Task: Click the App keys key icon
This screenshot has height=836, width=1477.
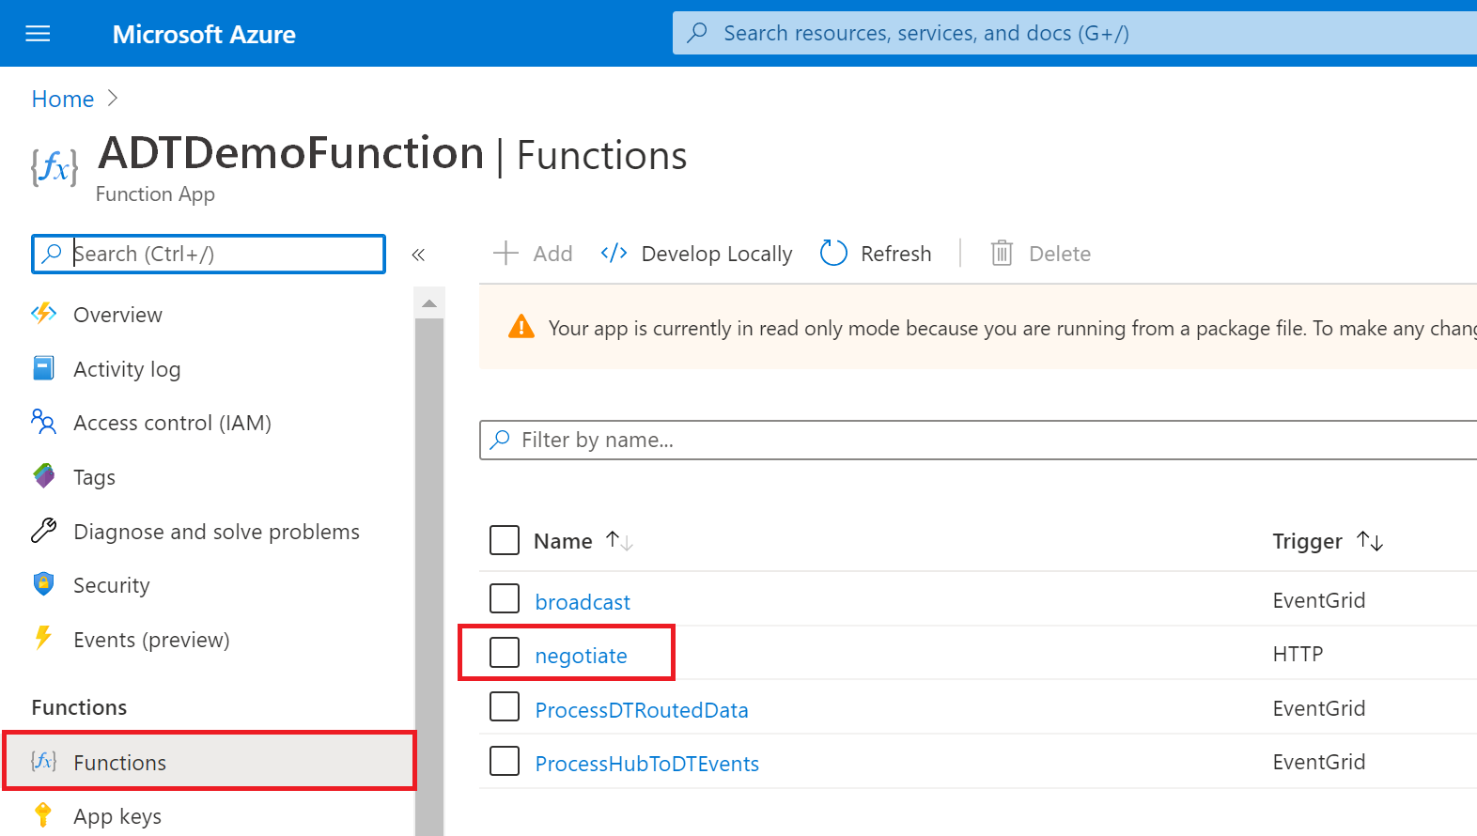Action: (x=43, y=814)
